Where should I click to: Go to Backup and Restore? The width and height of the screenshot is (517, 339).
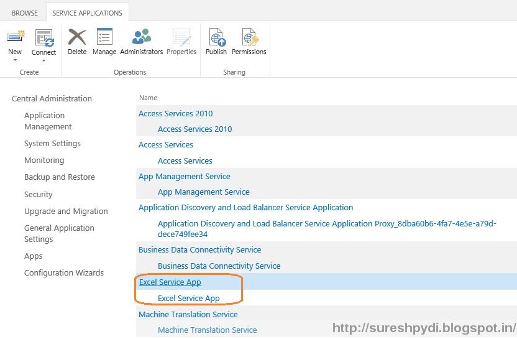(x=60, y=177)
